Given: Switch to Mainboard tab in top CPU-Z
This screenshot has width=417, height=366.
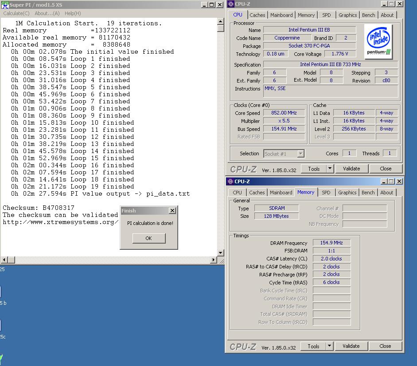Looking at the screenshot, I should [x=281, y=15].
